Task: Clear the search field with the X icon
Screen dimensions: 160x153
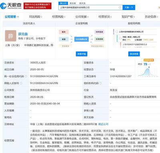Action: [x=120, y=7]
